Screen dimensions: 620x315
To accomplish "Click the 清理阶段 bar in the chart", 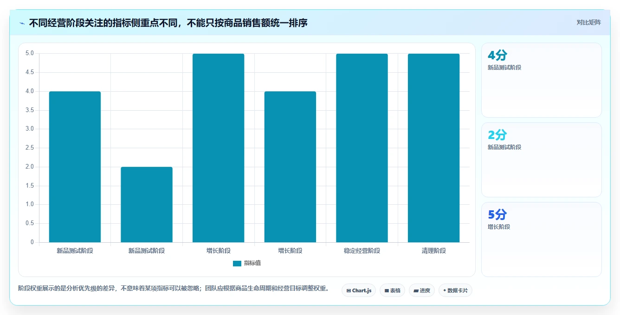I will pos(434,148).
